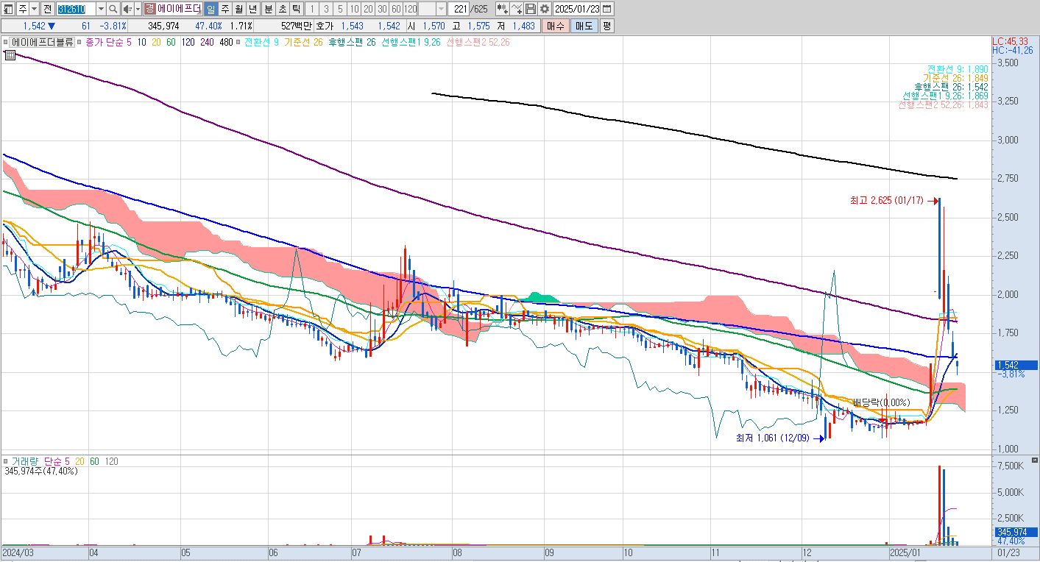Open the interval combo box after 120
Image resolution: width=1040 pixels, height=562 pixels.
(432, 9)
